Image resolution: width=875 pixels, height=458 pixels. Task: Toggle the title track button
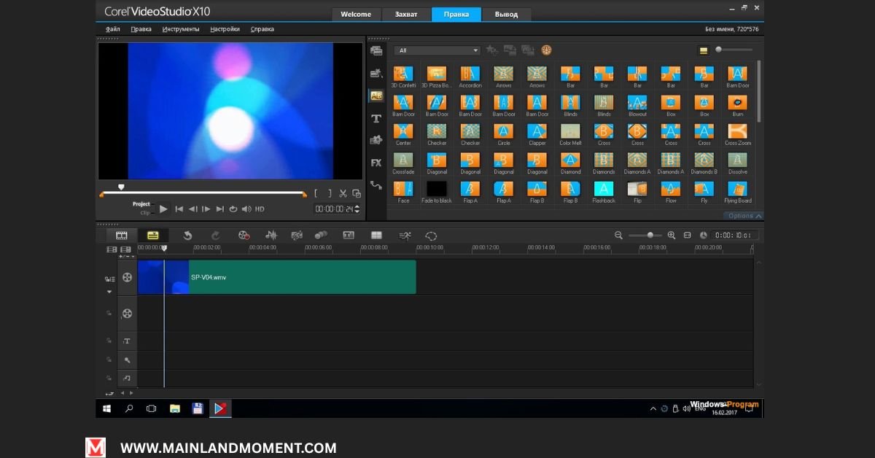127,341
